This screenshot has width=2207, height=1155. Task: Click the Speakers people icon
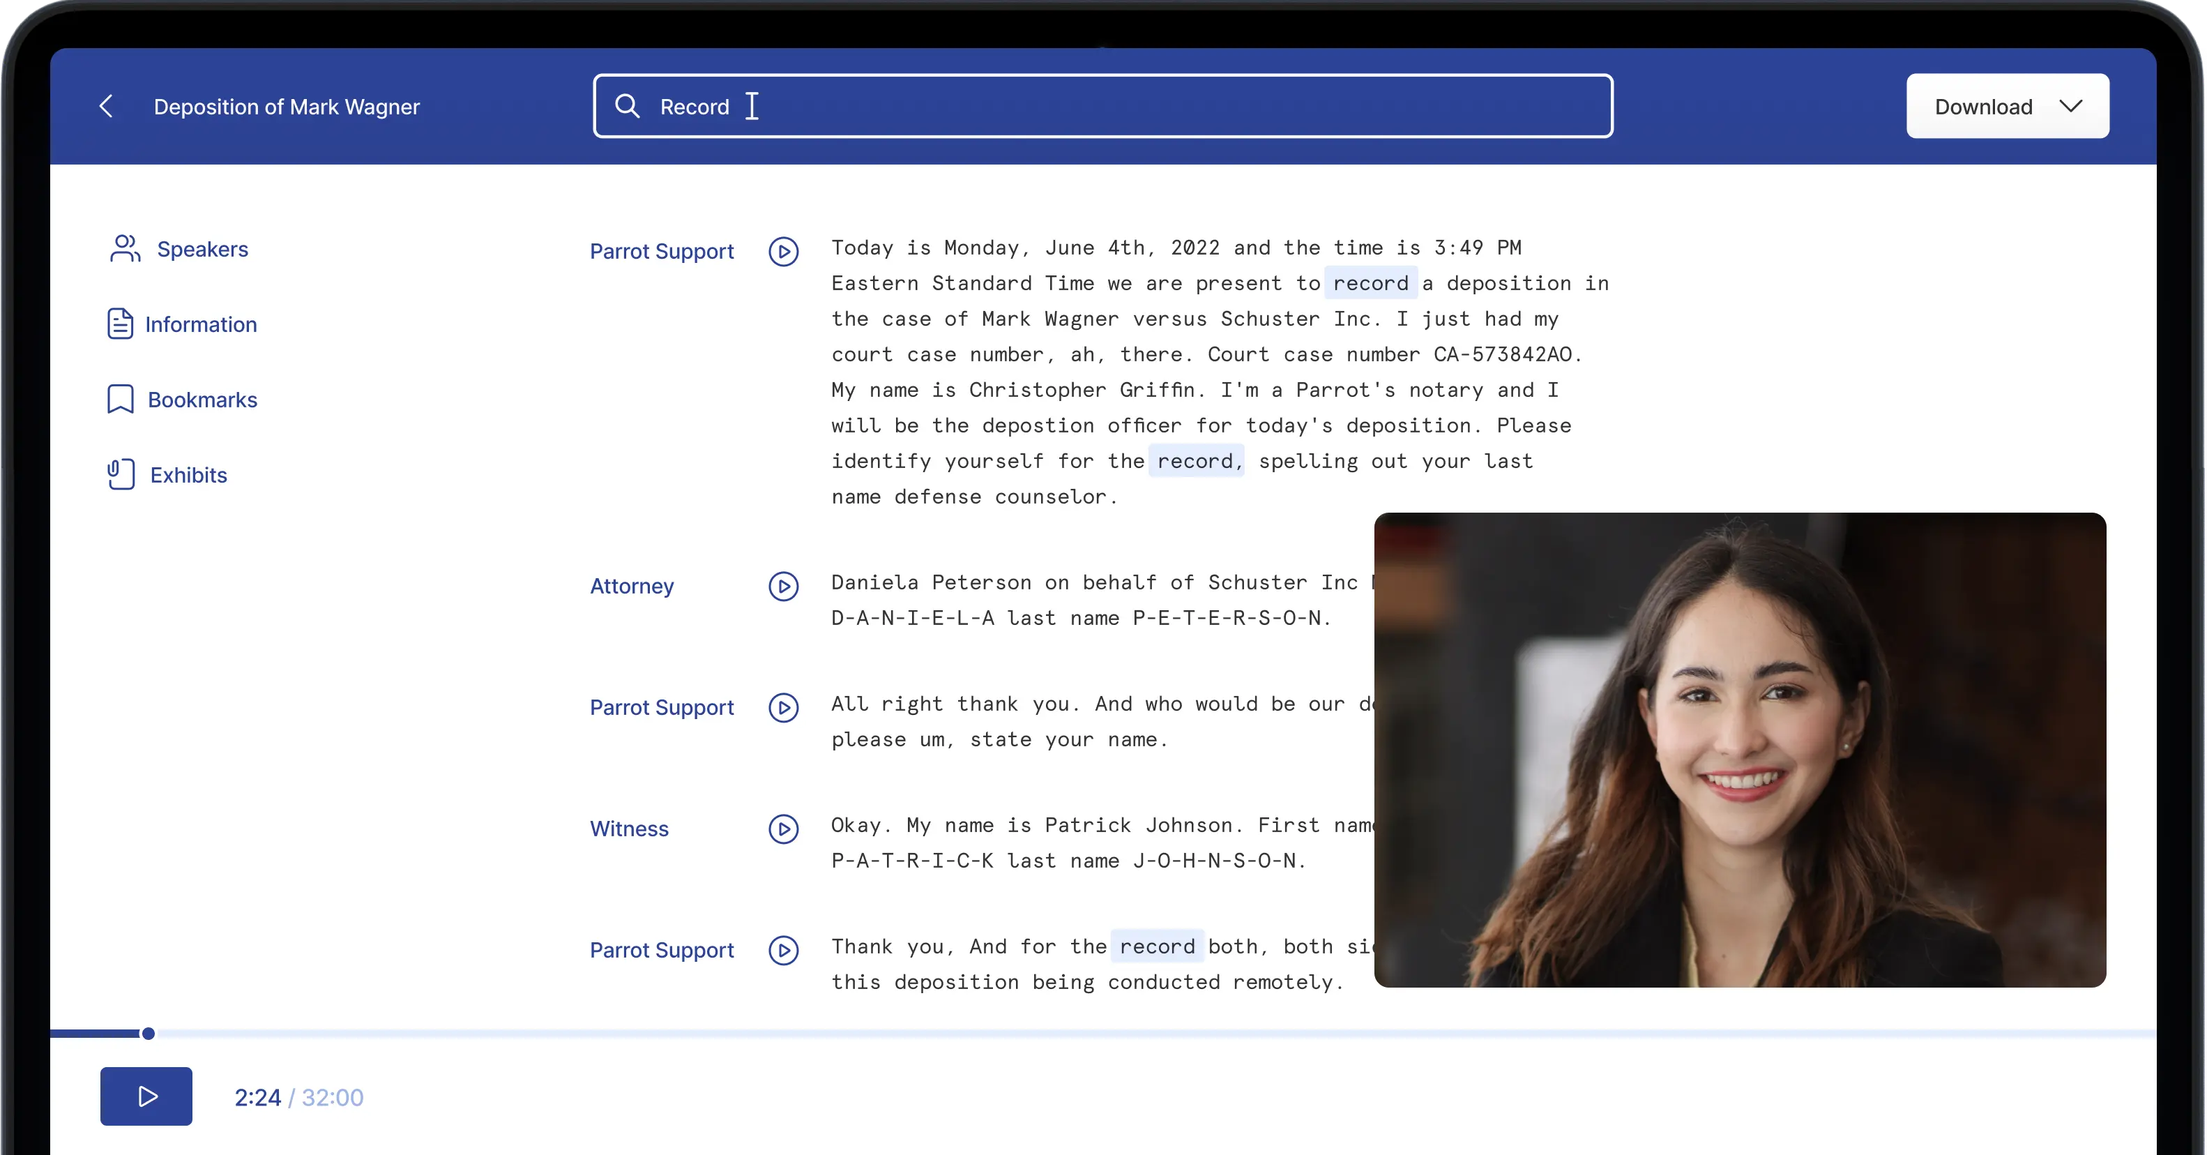click(x=125, y=248)
